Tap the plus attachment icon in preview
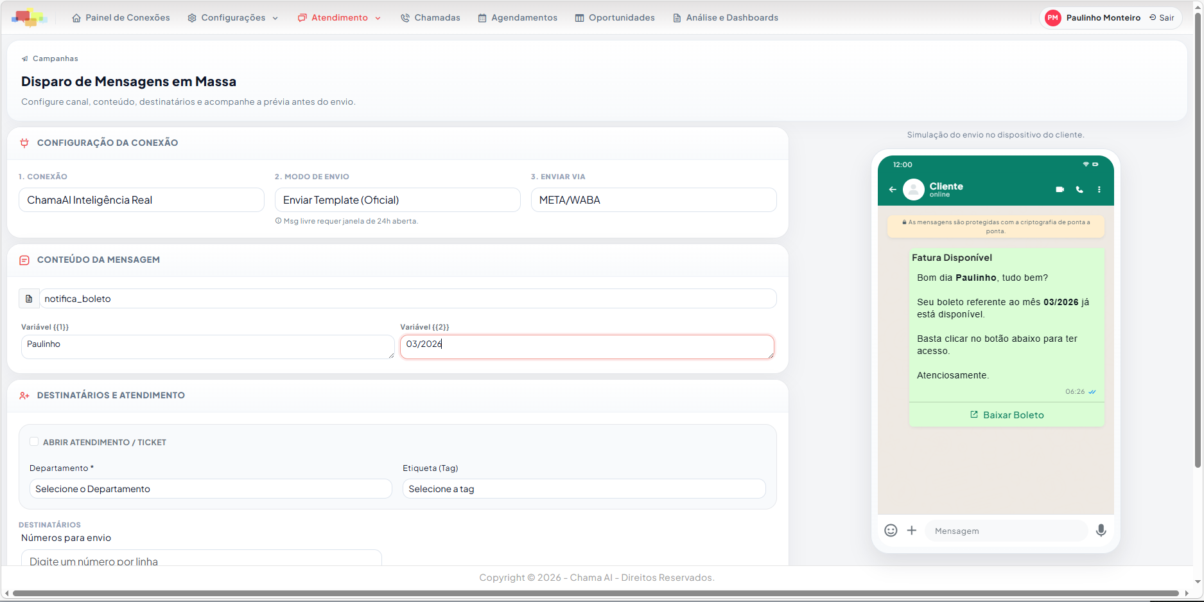1204x602 pixels. pyautogui.click(x=912, y=530)
